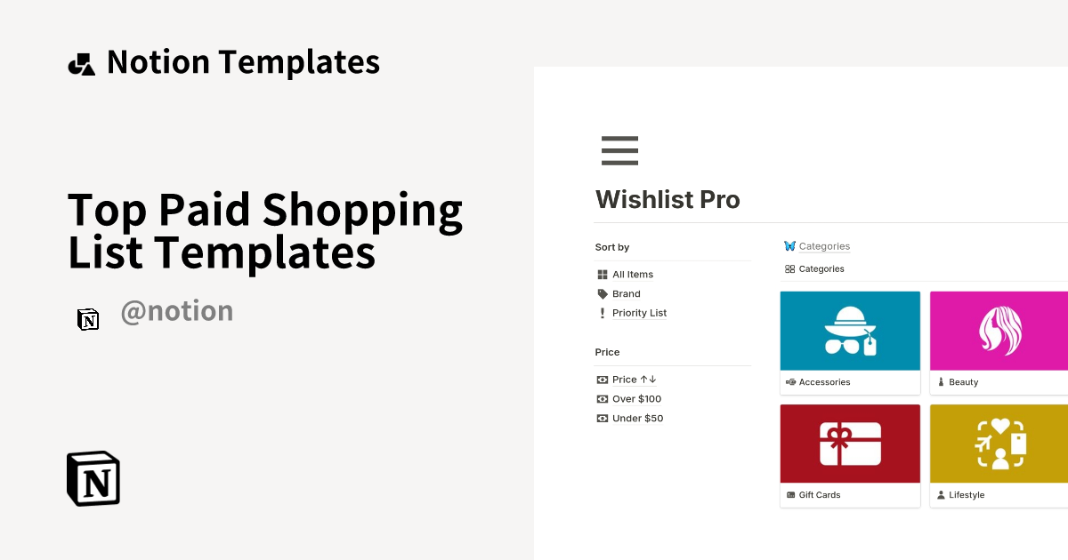Click the Wishlist Pro page title
The width and height of the screenshot is (1068, 560).
click(x=667, y=199)
